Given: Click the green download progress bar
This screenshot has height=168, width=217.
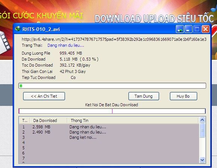Looking at the screenshot, I should tap(112, 86).
